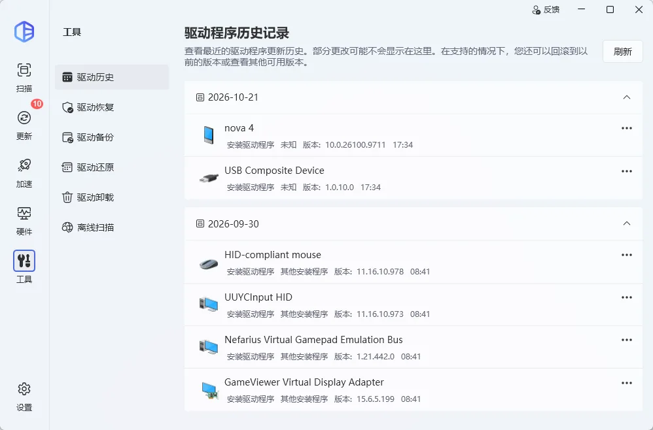Select the nova 4 device name
The image size is (653, 430).
click(239, 128)
